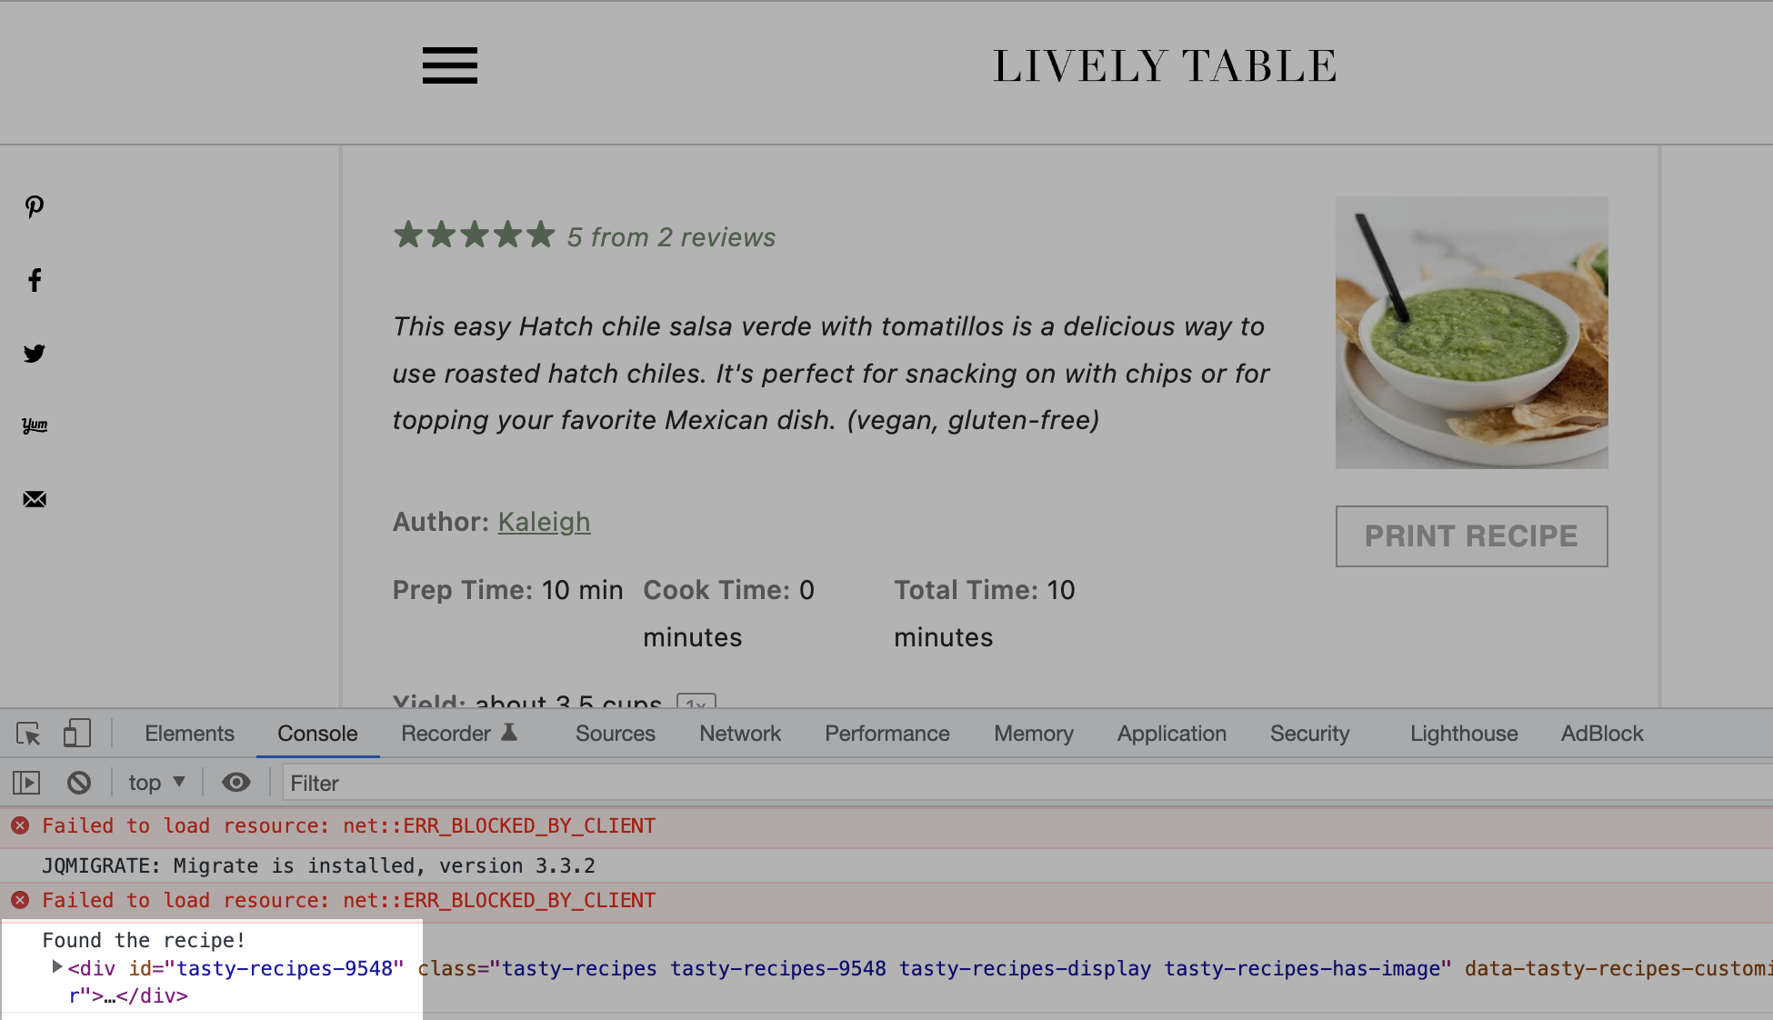The width and height of the screenshot is (1773, 1020).
Task: Expand the tasty-recipes-9548 div node
Action: 57,967
